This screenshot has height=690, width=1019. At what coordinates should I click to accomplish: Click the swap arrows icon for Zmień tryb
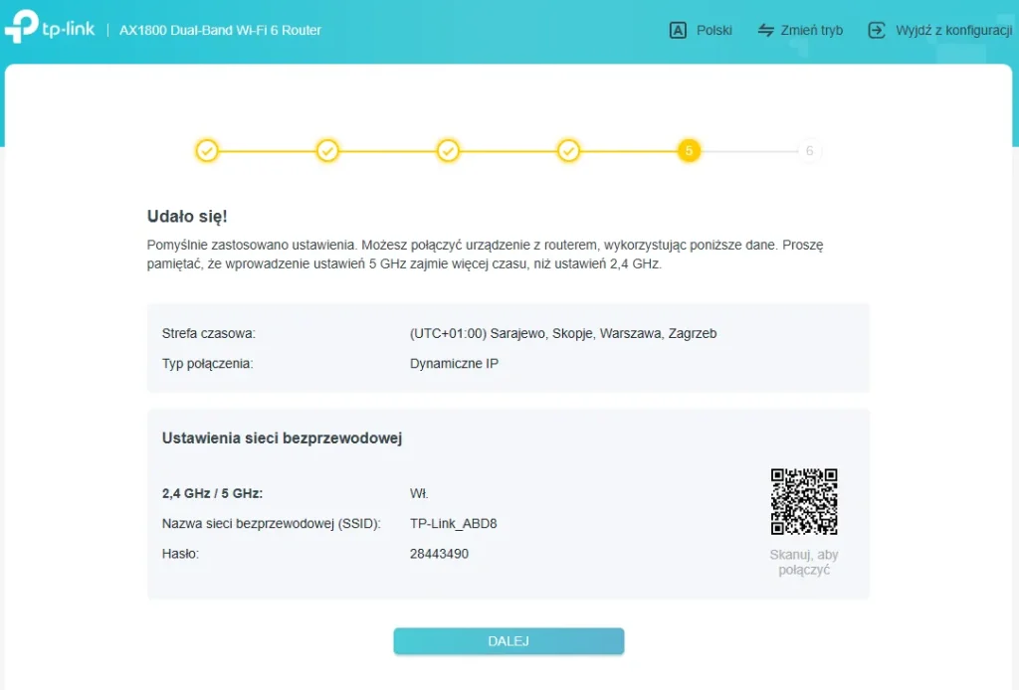pos(766,31)
